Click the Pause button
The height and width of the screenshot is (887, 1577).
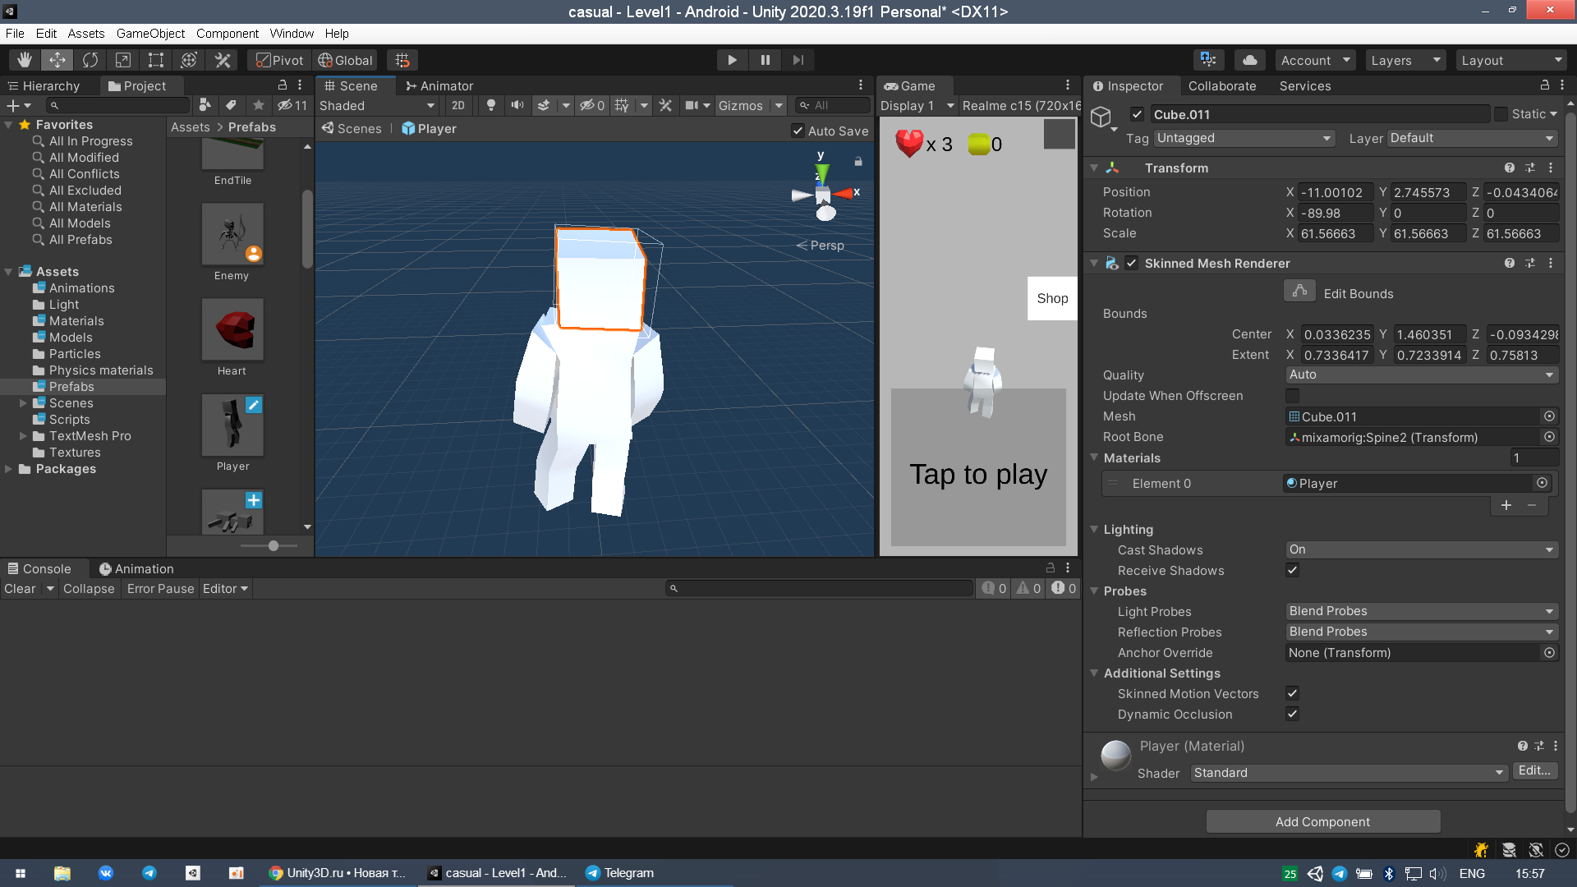pos(765,60)
